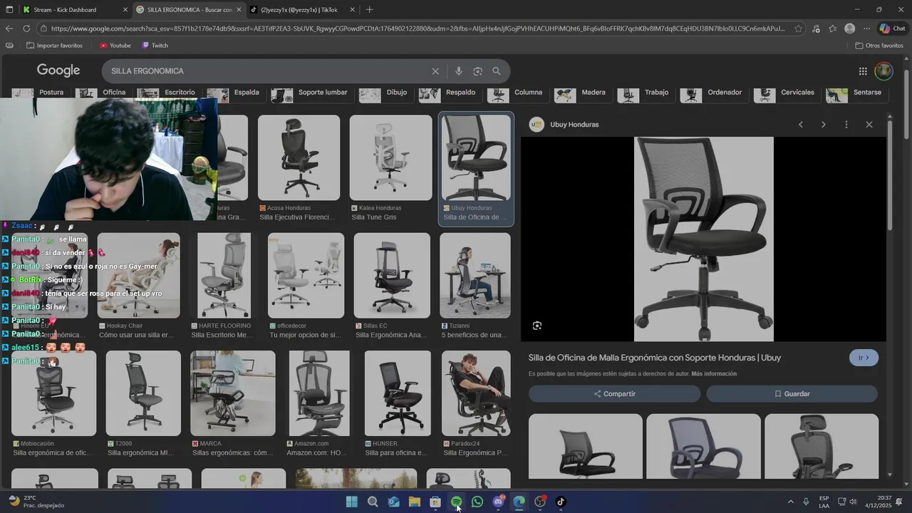Open the Importar favoritos bookmark item
The height and width of the screenshot is (513, 912).
tap(54, 46)
